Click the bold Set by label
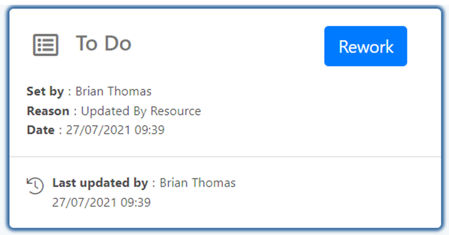Image resolution: width=449 pixels, height=235 pixels. pyautogui.click(x=45, y=91)
